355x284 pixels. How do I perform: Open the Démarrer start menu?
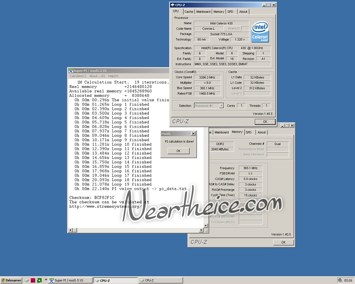tap(11, 281)
